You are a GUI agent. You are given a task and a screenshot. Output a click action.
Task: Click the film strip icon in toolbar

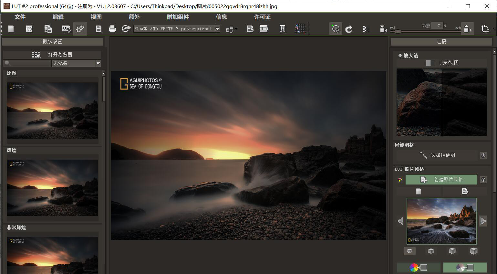[x=264, y=29]
